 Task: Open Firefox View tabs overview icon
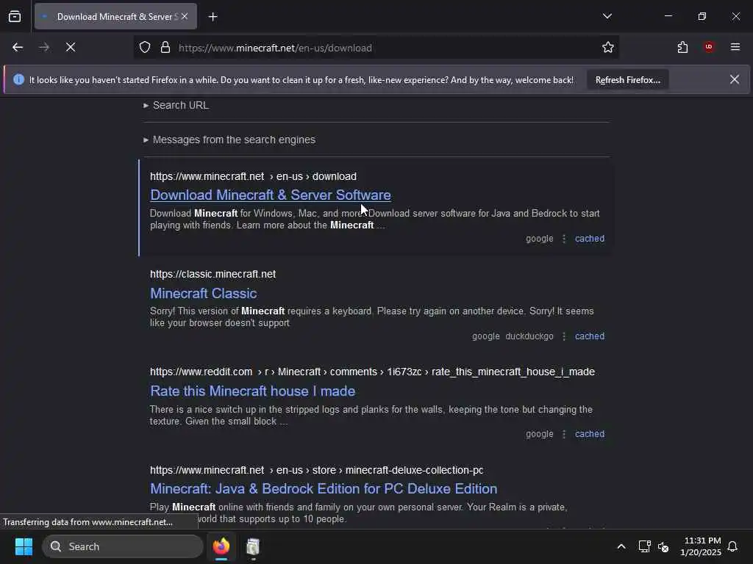pos(15,16)
